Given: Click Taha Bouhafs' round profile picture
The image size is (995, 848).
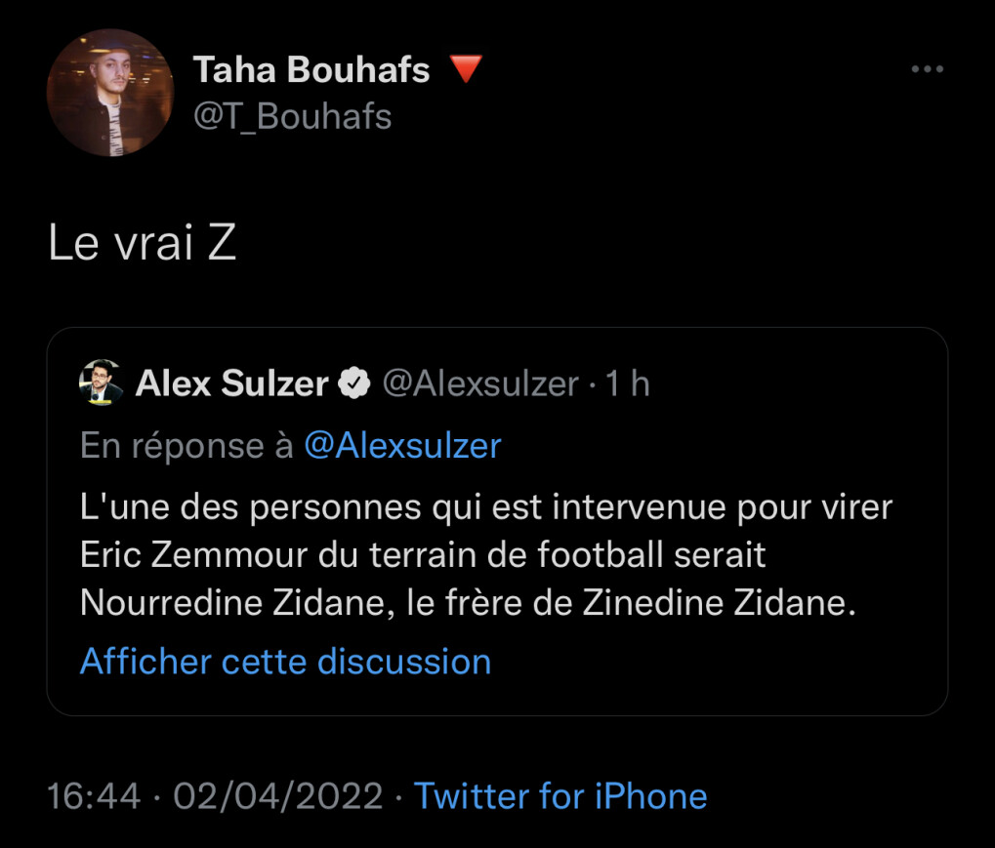Looking at the screenshot, I should [x=110, y=93].
